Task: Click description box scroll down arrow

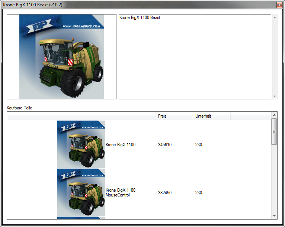Action: 275,96
